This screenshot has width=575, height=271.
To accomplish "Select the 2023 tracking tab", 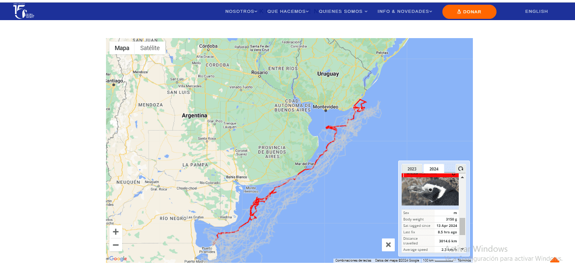I will tap(412, 169).
